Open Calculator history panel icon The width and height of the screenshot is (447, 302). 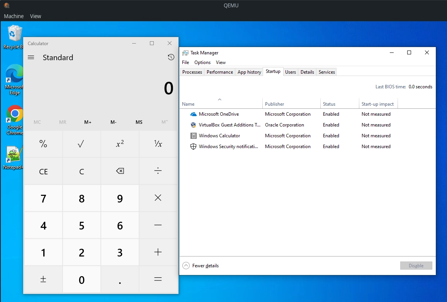(x=171, y=57)
